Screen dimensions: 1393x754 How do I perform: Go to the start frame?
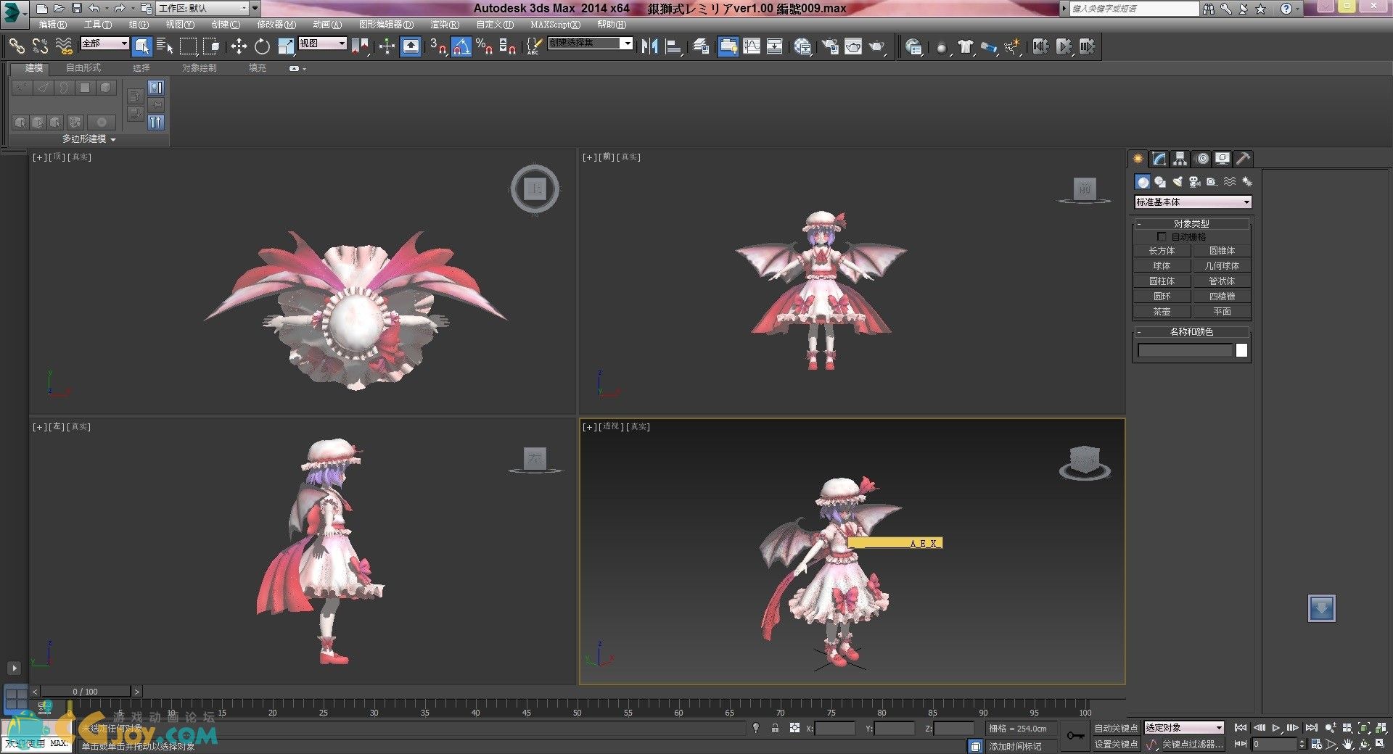1241,728
